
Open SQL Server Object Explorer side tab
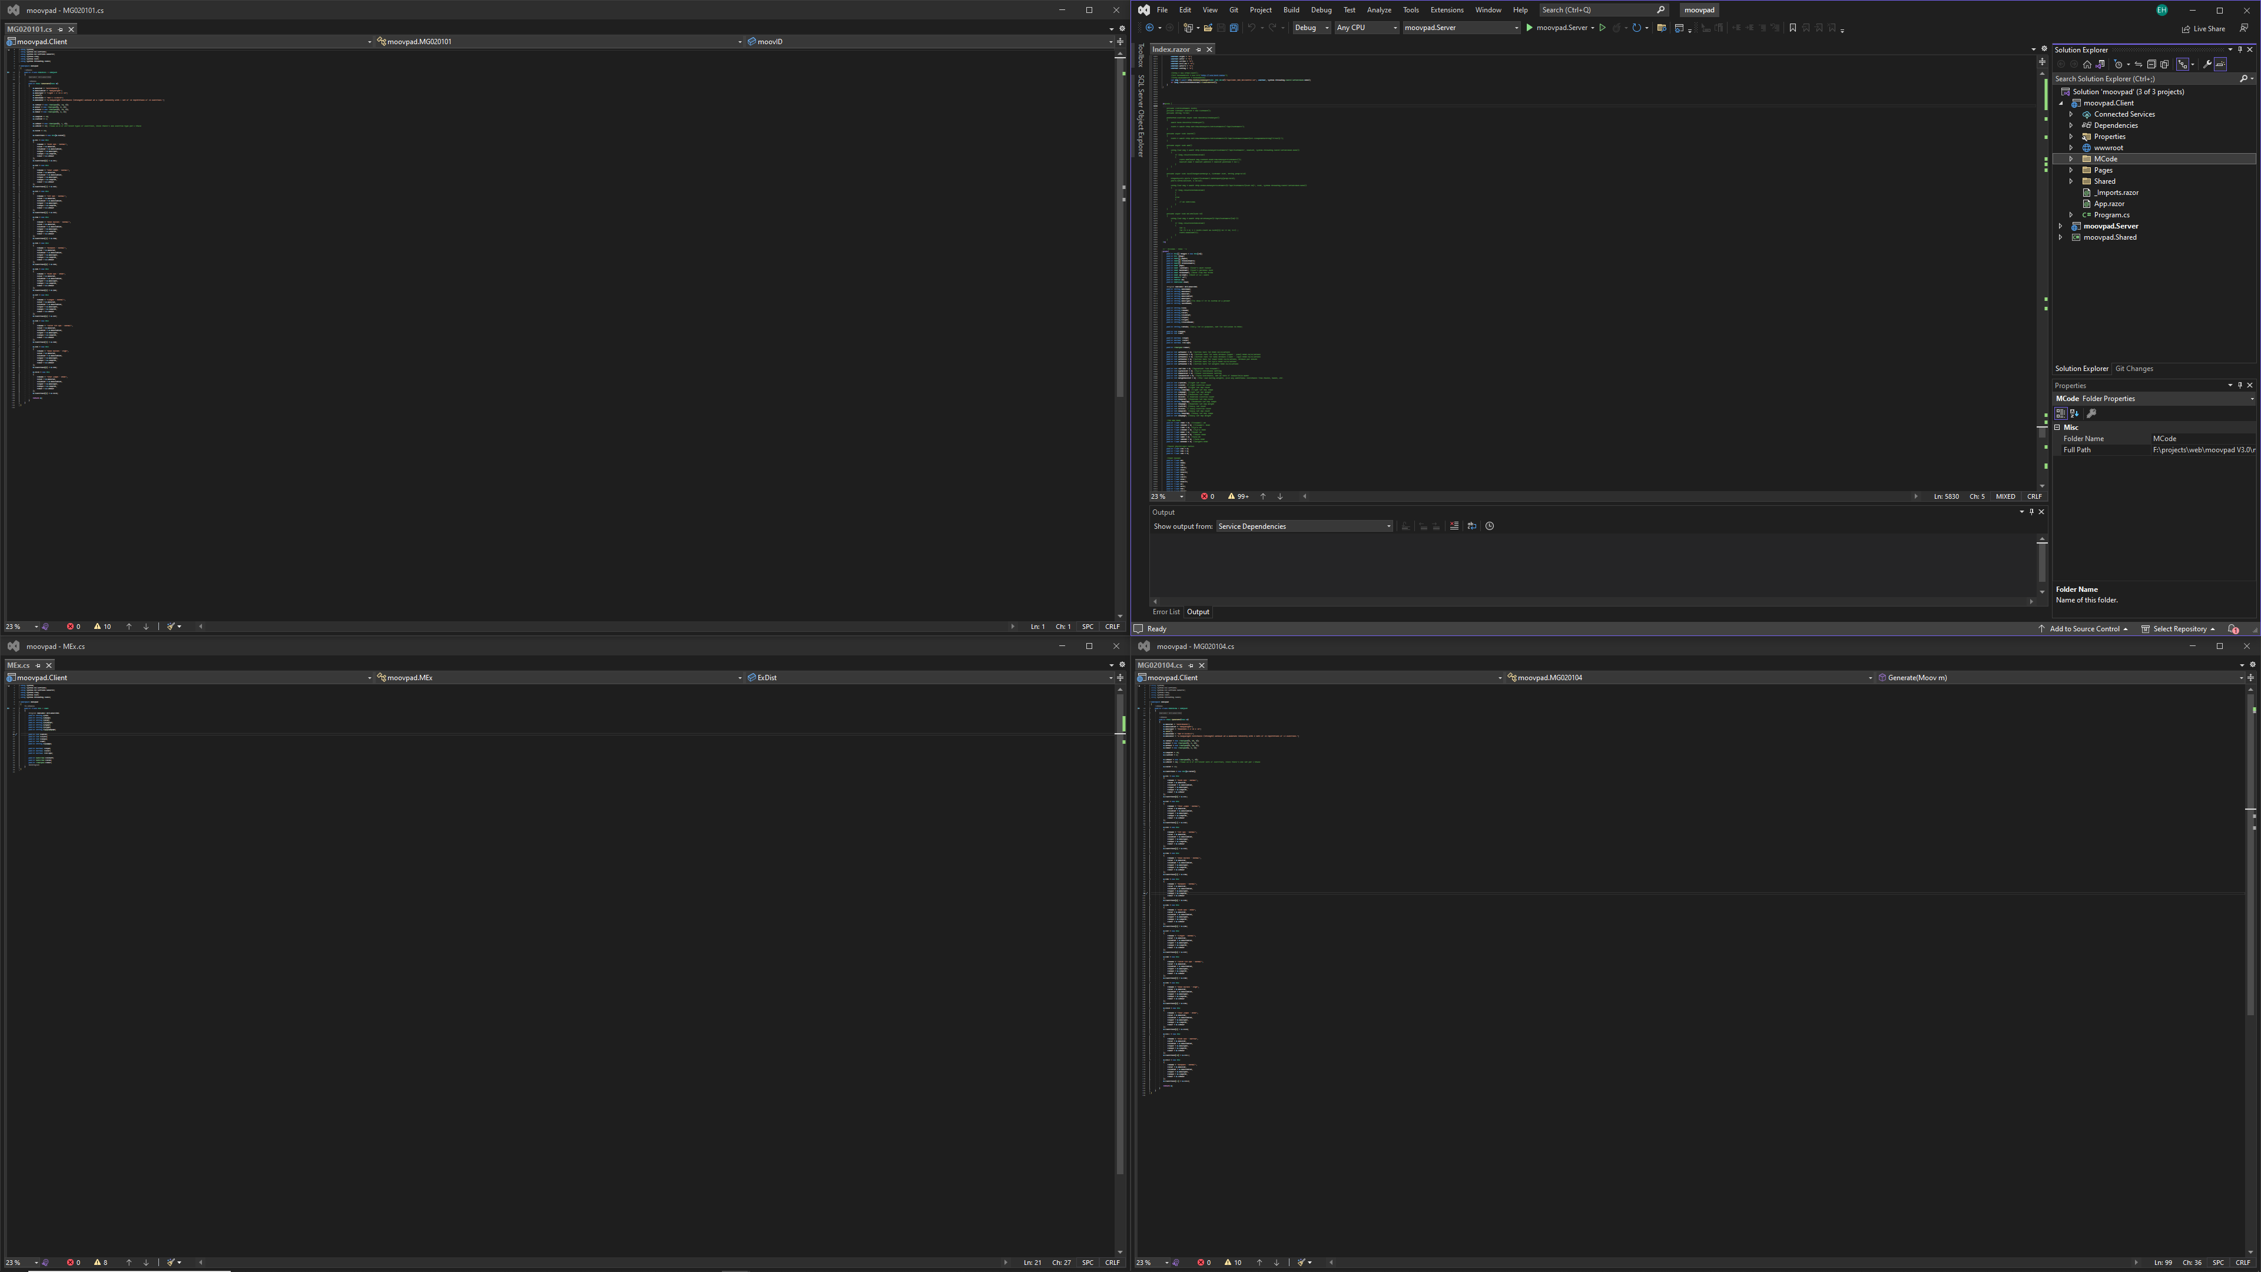pos(1141,116)
